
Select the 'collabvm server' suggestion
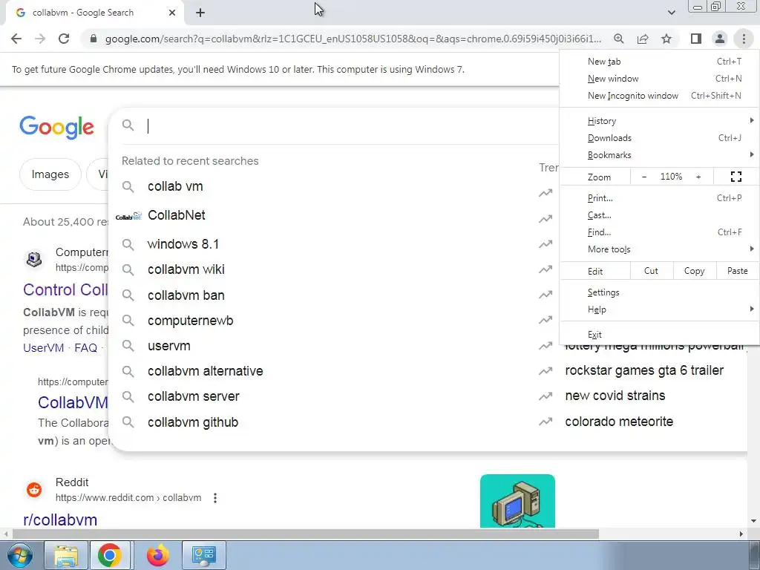tap(194, 396)
